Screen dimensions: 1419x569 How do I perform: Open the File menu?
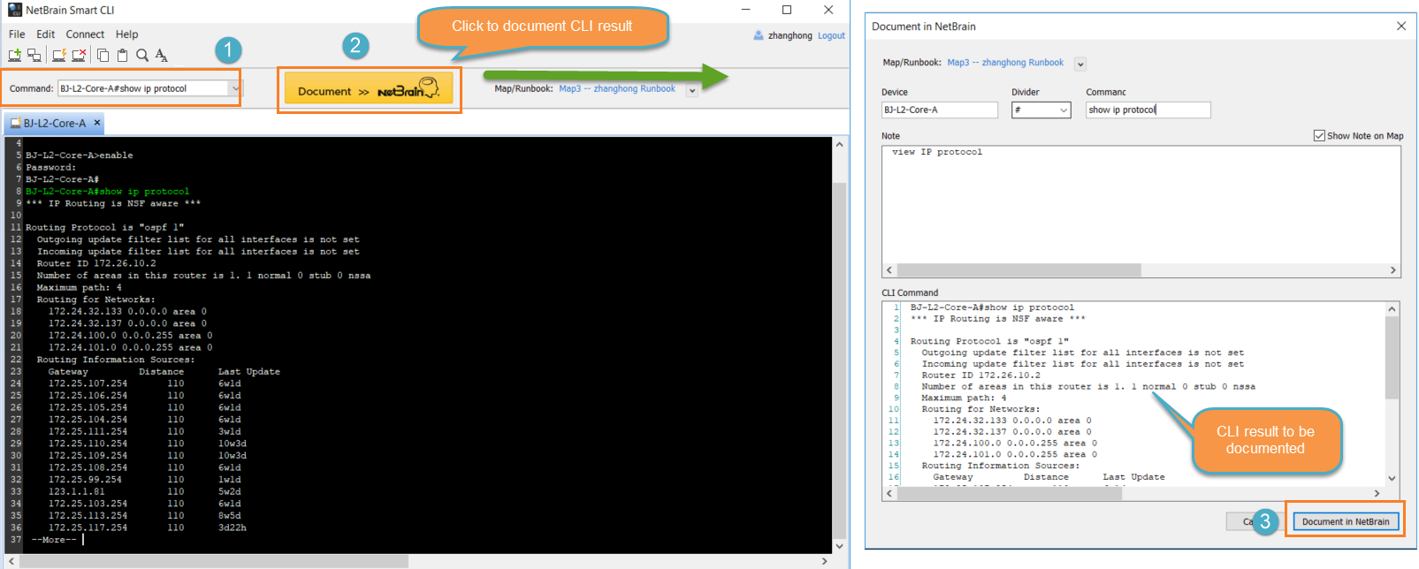[17, 34]
